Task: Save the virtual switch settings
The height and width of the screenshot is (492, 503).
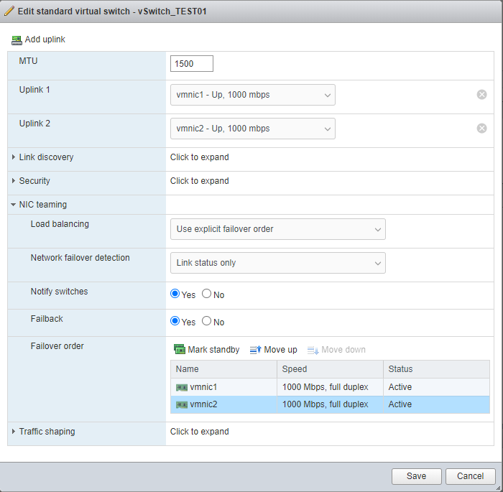Action: click(416, 476)
